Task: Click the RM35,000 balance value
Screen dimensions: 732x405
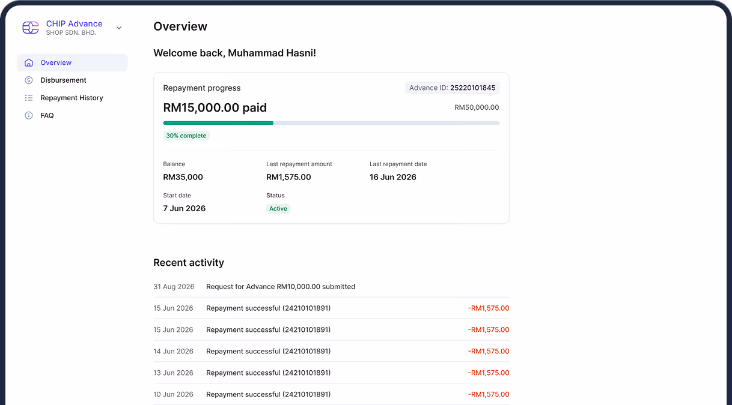Action: coord(183,177)
